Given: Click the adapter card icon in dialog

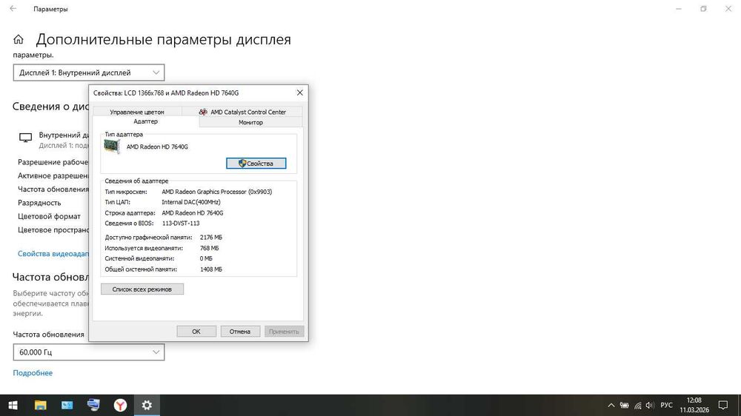Looking at the screenshot, I should coord(112,147).
